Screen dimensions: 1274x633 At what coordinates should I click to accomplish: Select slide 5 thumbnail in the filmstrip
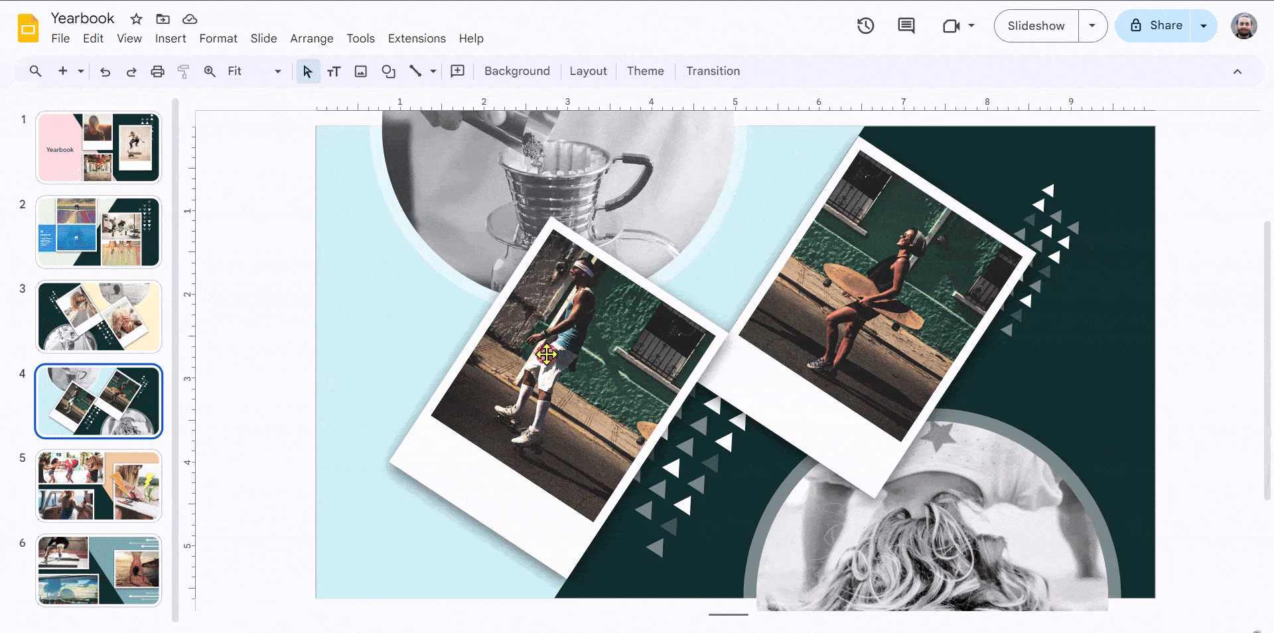[x=98, y=485]
